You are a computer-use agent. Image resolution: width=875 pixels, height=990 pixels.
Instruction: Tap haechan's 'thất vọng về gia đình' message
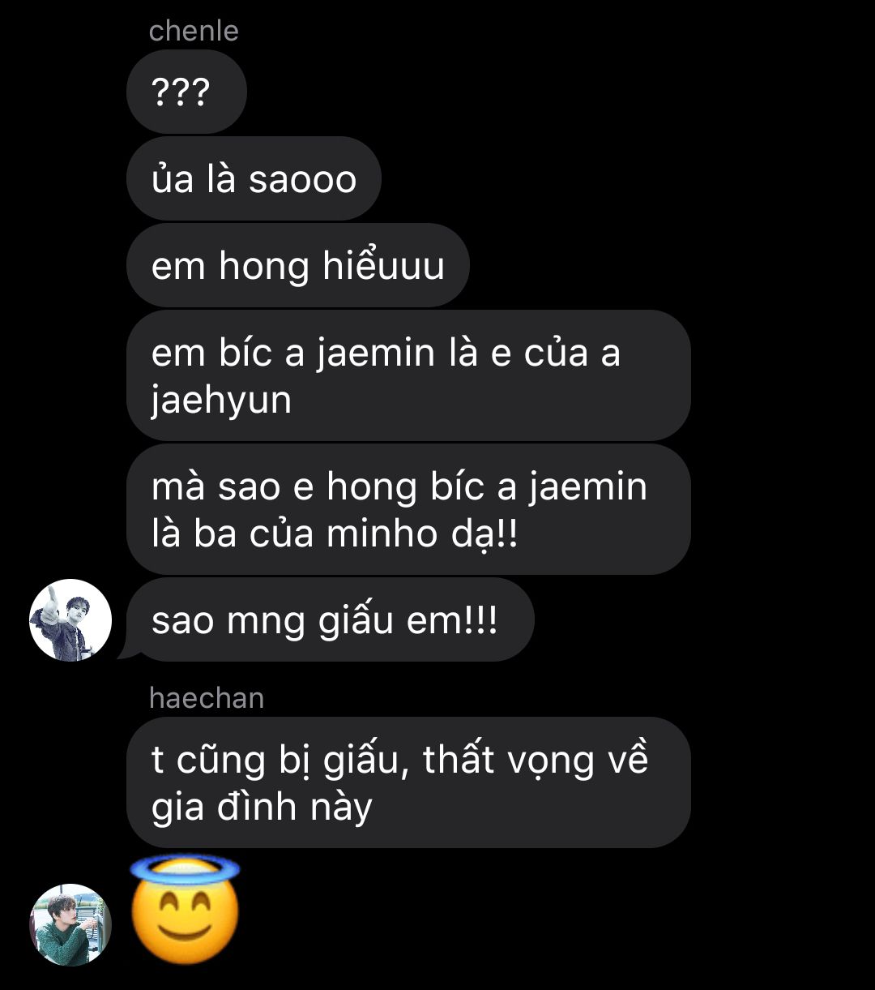point(408,782)
